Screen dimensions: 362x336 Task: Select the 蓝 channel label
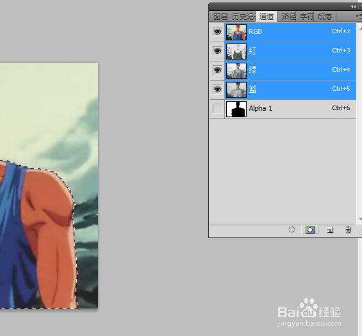pyautogui.click(x=252, y=89)
